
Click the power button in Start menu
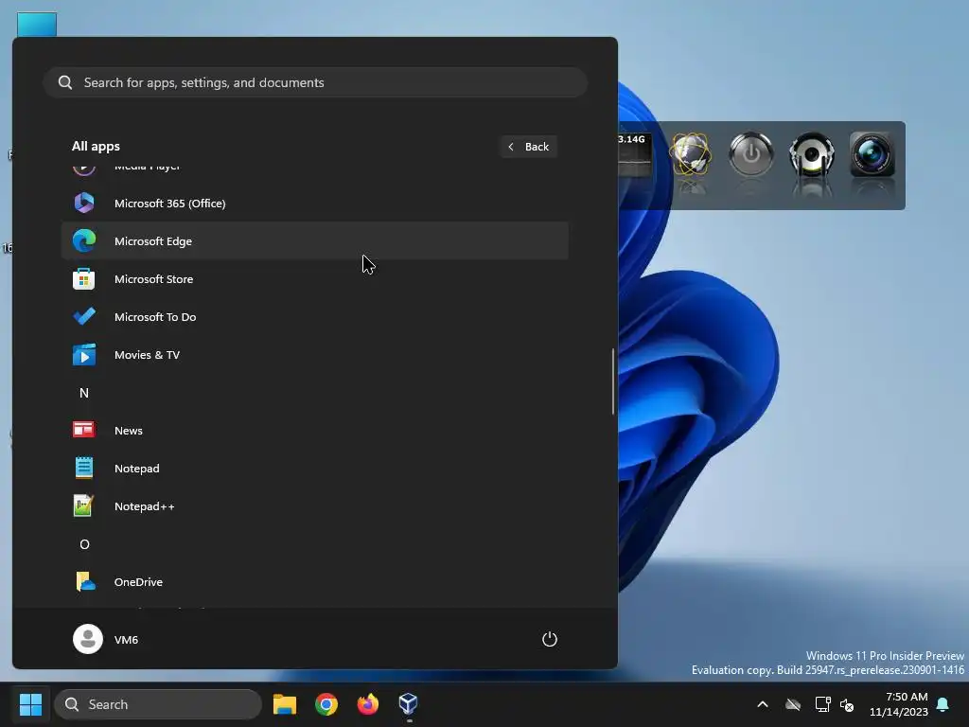(550, 639)
